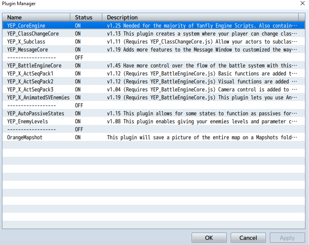The width and height of the screenshot is (309, 245).
Task: Click the v1.19 AnimatedSVEnemies description text
Action: (x=202, y=97)
